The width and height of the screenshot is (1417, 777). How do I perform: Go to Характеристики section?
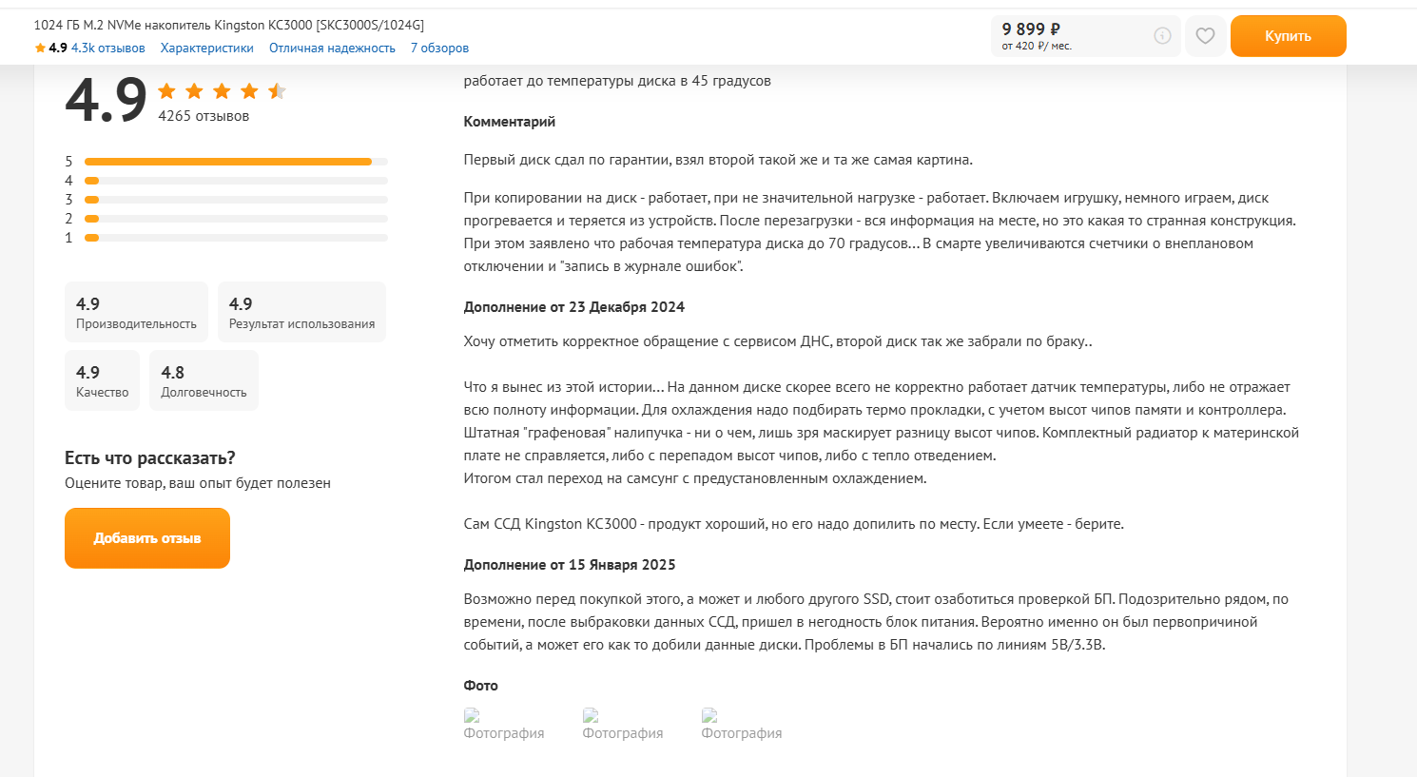pyautogui.click(x=207, y=49)
